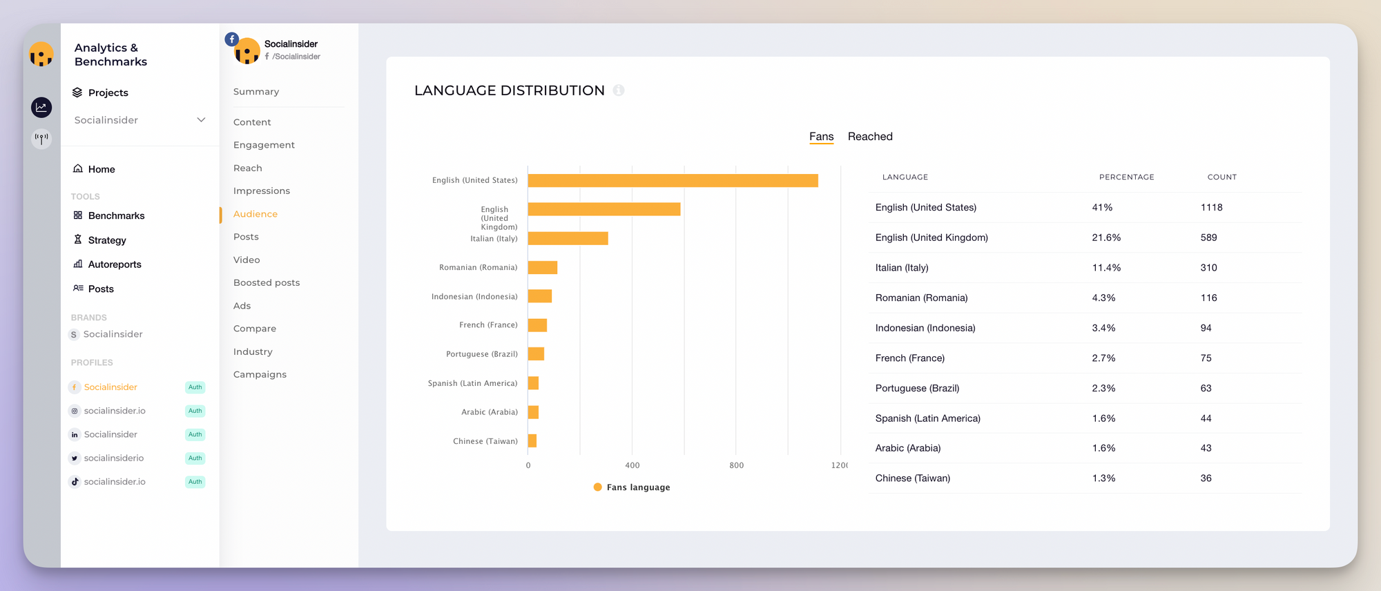Select the Socialinsider brand
Viewport: 1381px width, 591px height.
click(x=113, y=334)
